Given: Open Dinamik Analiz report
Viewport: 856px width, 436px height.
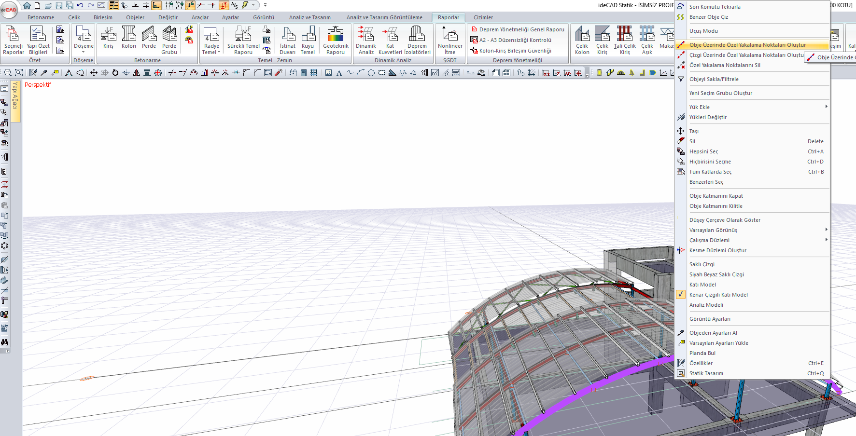Looking at the screenshot, I should tap(366, 41).
